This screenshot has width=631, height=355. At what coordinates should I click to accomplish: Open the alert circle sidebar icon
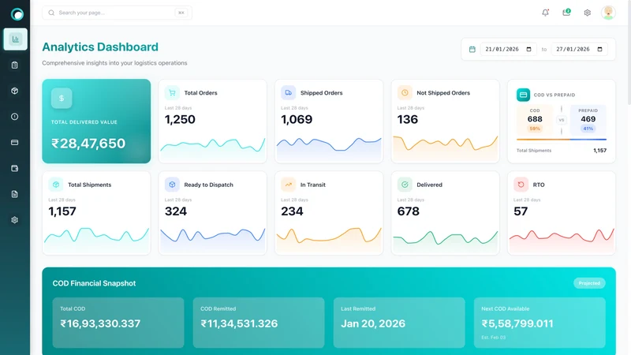tap(15, 117)
